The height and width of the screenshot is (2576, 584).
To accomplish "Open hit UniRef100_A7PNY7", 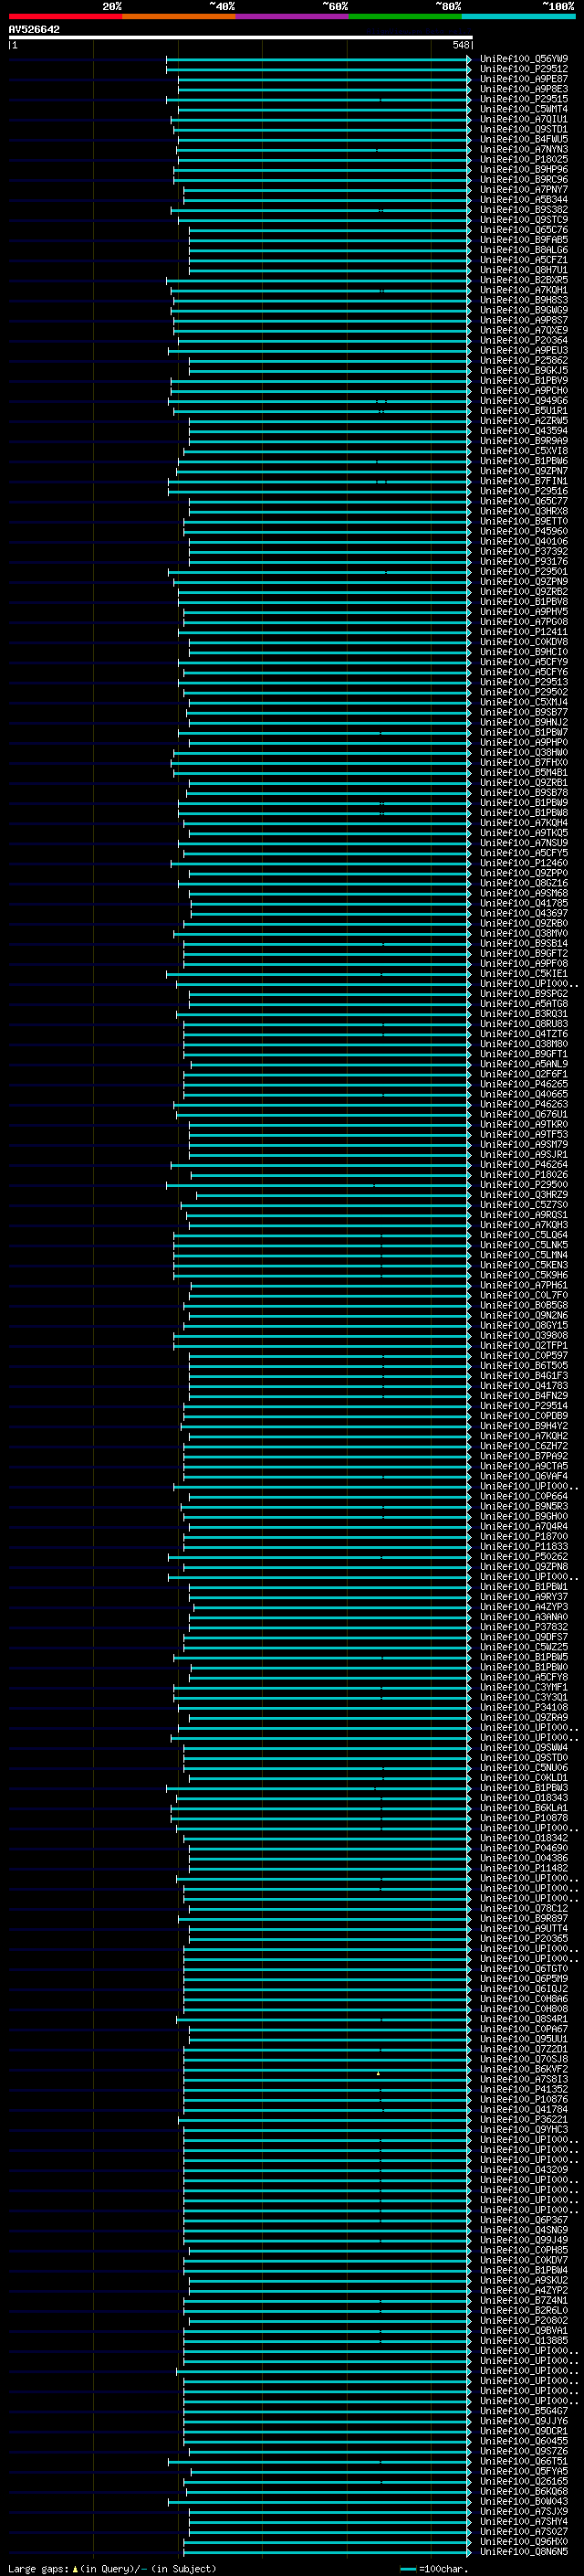I will (x=523, y=190).
